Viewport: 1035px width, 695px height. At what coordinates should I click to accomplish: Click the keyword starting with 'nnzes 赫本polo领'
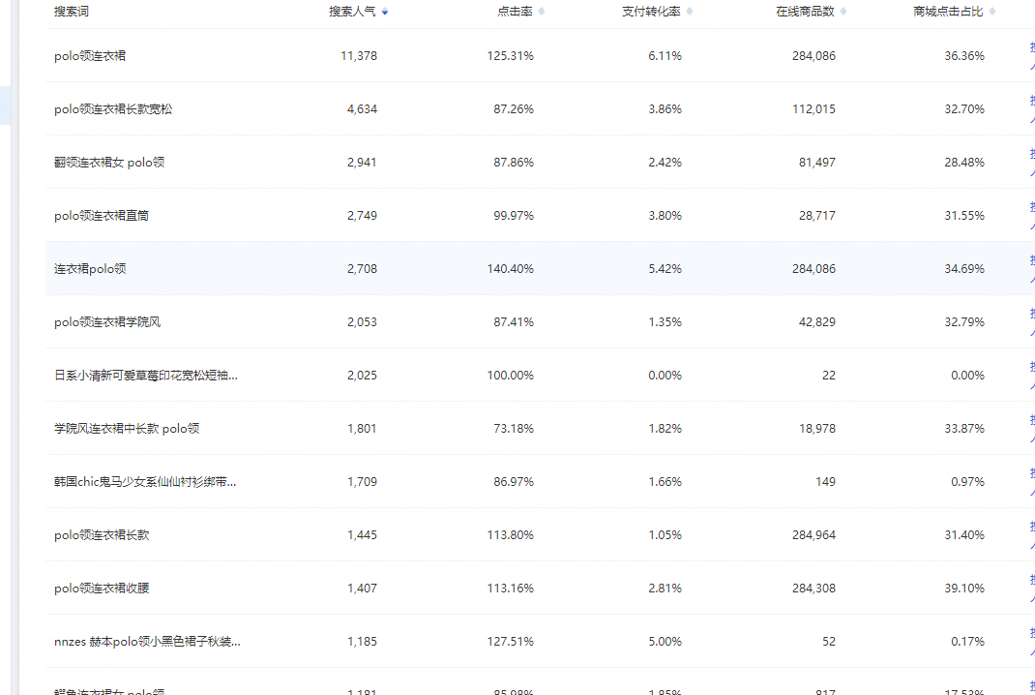point(147,642)
